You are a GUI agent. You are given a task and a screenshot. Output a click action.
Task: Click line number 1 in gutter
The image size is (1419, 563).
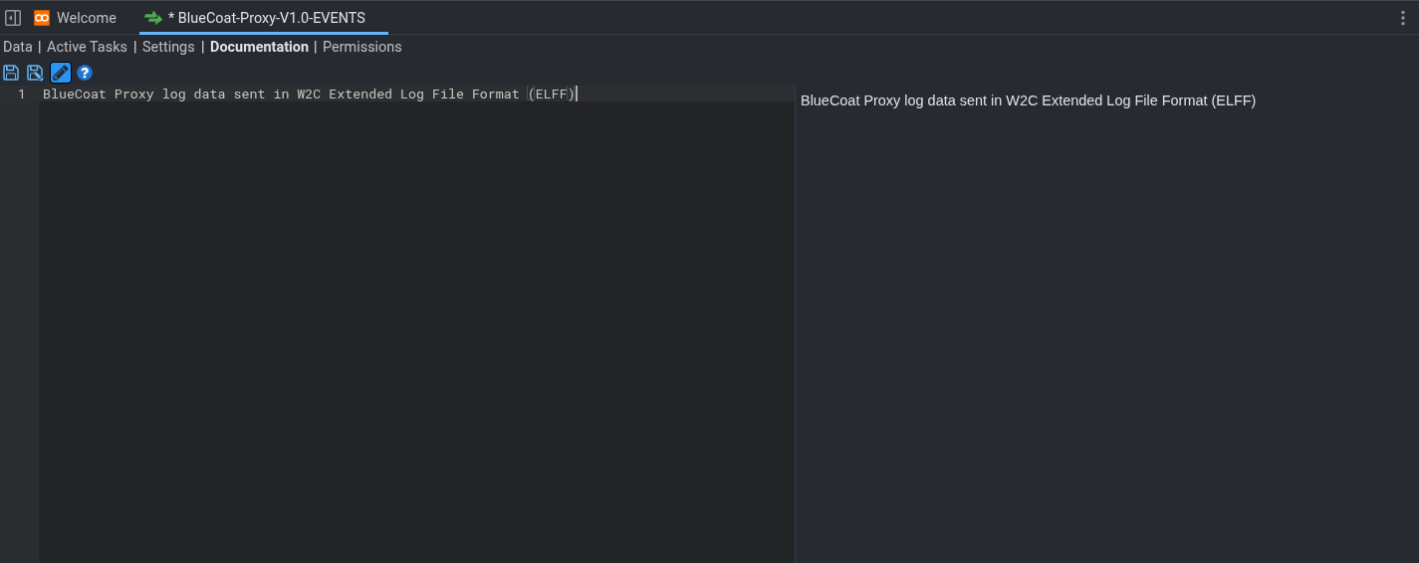22,94
